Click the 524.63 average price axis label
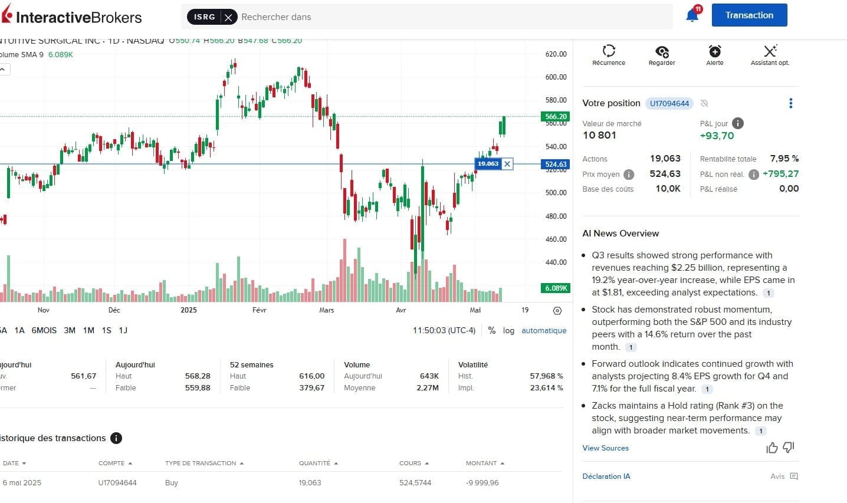This screenshot has width=847, height=503. (x=556, y=165)
